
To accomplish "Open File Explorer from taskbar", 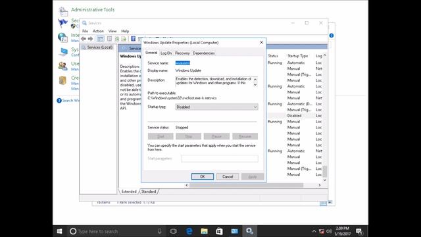I will 204,231.
